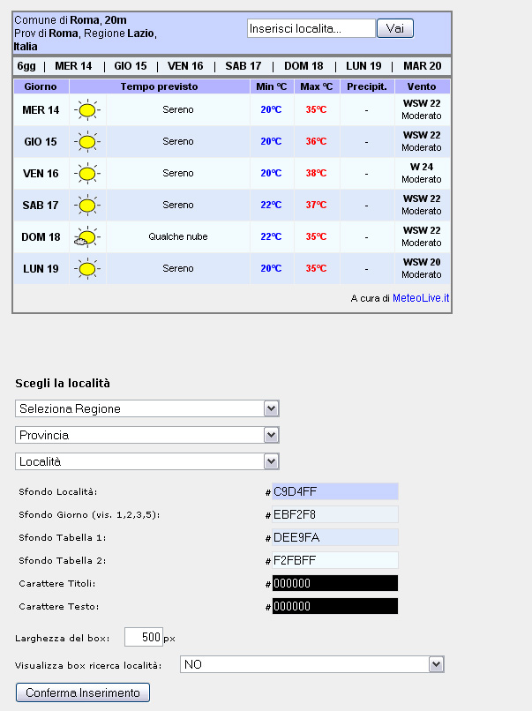Click the Scegli la località heading
532x711 pixels.
point(63,384)
